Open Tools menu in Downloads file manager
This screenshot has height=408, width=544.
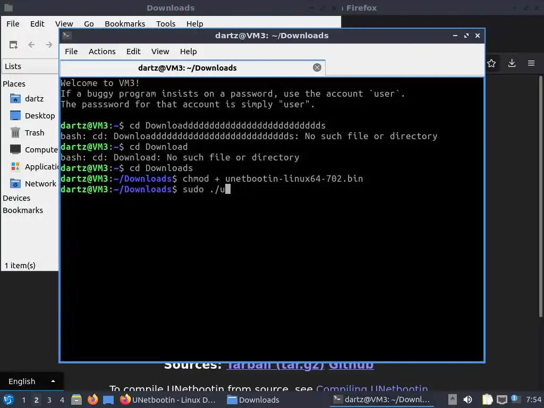pyautogui.click(x=166, y=23)
